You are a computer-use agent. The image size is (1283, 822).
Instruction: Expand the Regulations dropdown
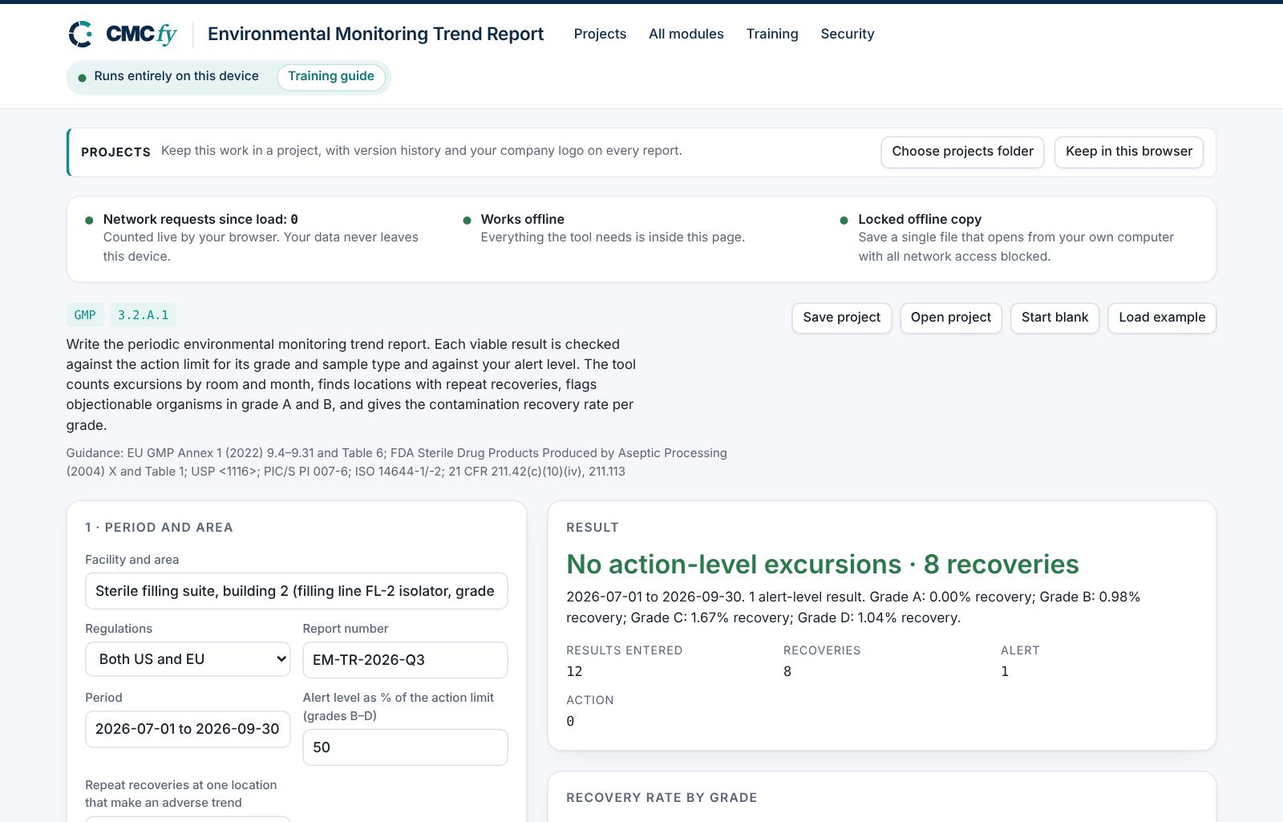click(188, 659)
